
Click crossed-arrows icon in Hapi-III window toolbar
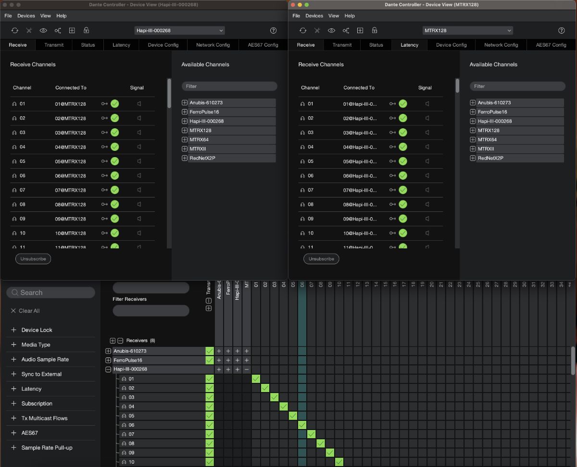pyautogui.click(x=29, y=30)
